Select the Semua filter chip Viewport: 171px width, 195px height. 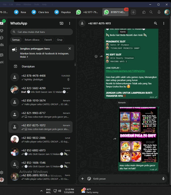16,40
